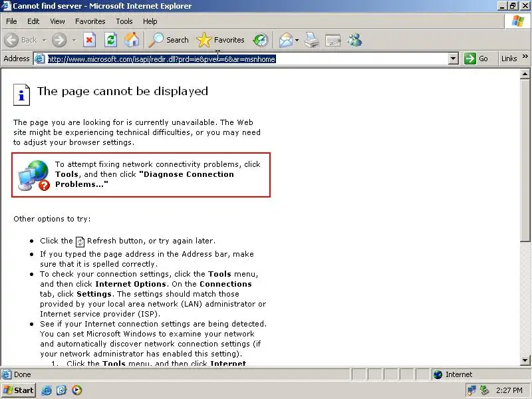Open the Favorites pane star button
The image size is (532, 399).
coord(220,40)
